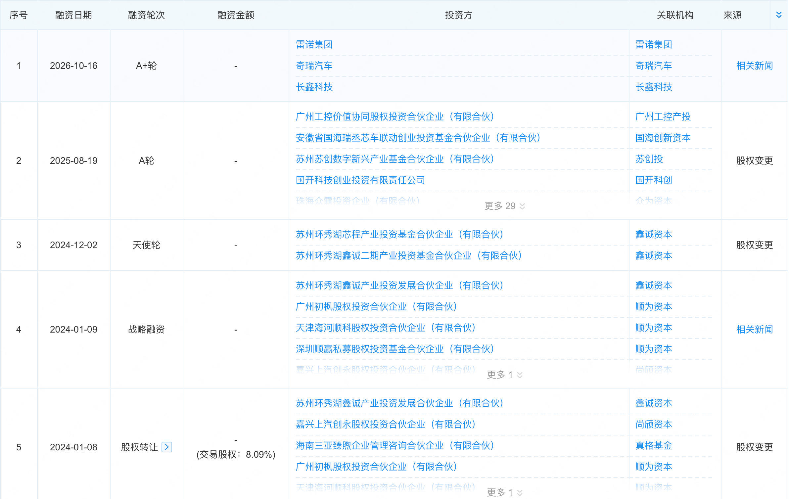Image resolution: width=789 pixels, height=499 pixels.
Task: Open the arrow icon next to 股权转让
Action: [167, 447]
